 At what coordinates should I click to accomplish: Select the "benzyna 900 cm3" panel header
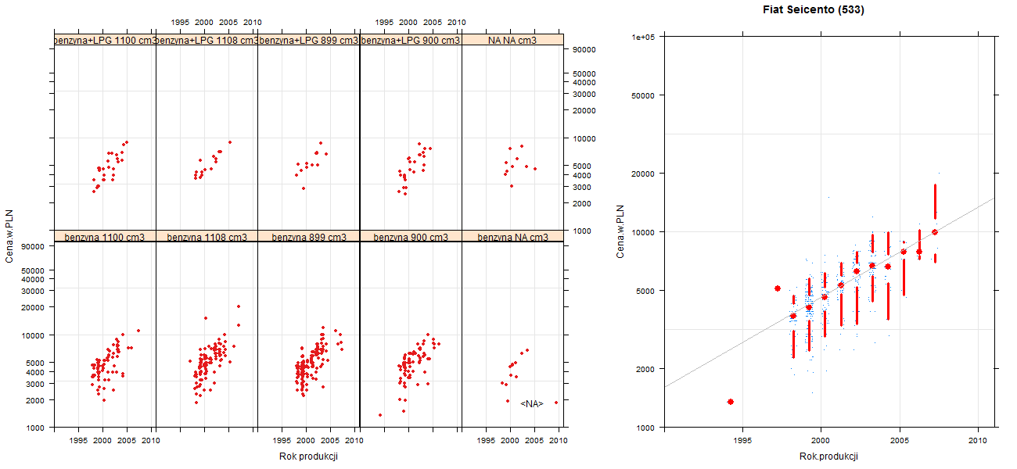point(411,237)
